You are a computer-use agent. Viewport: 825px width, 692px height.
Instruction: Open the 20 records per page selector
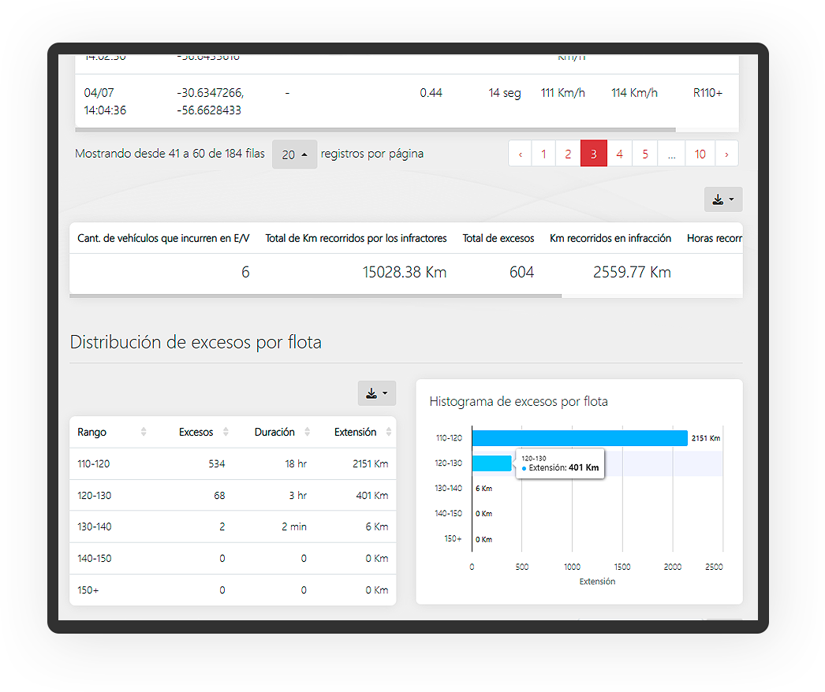tap(294, 154)
